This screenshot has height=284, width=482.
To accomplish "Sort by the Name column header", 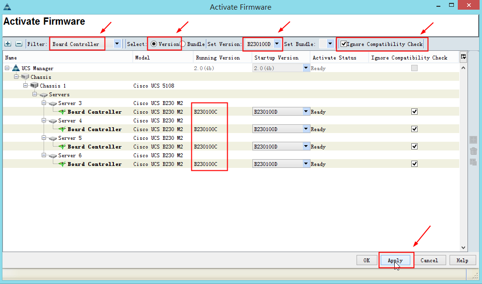I will 68,58.
